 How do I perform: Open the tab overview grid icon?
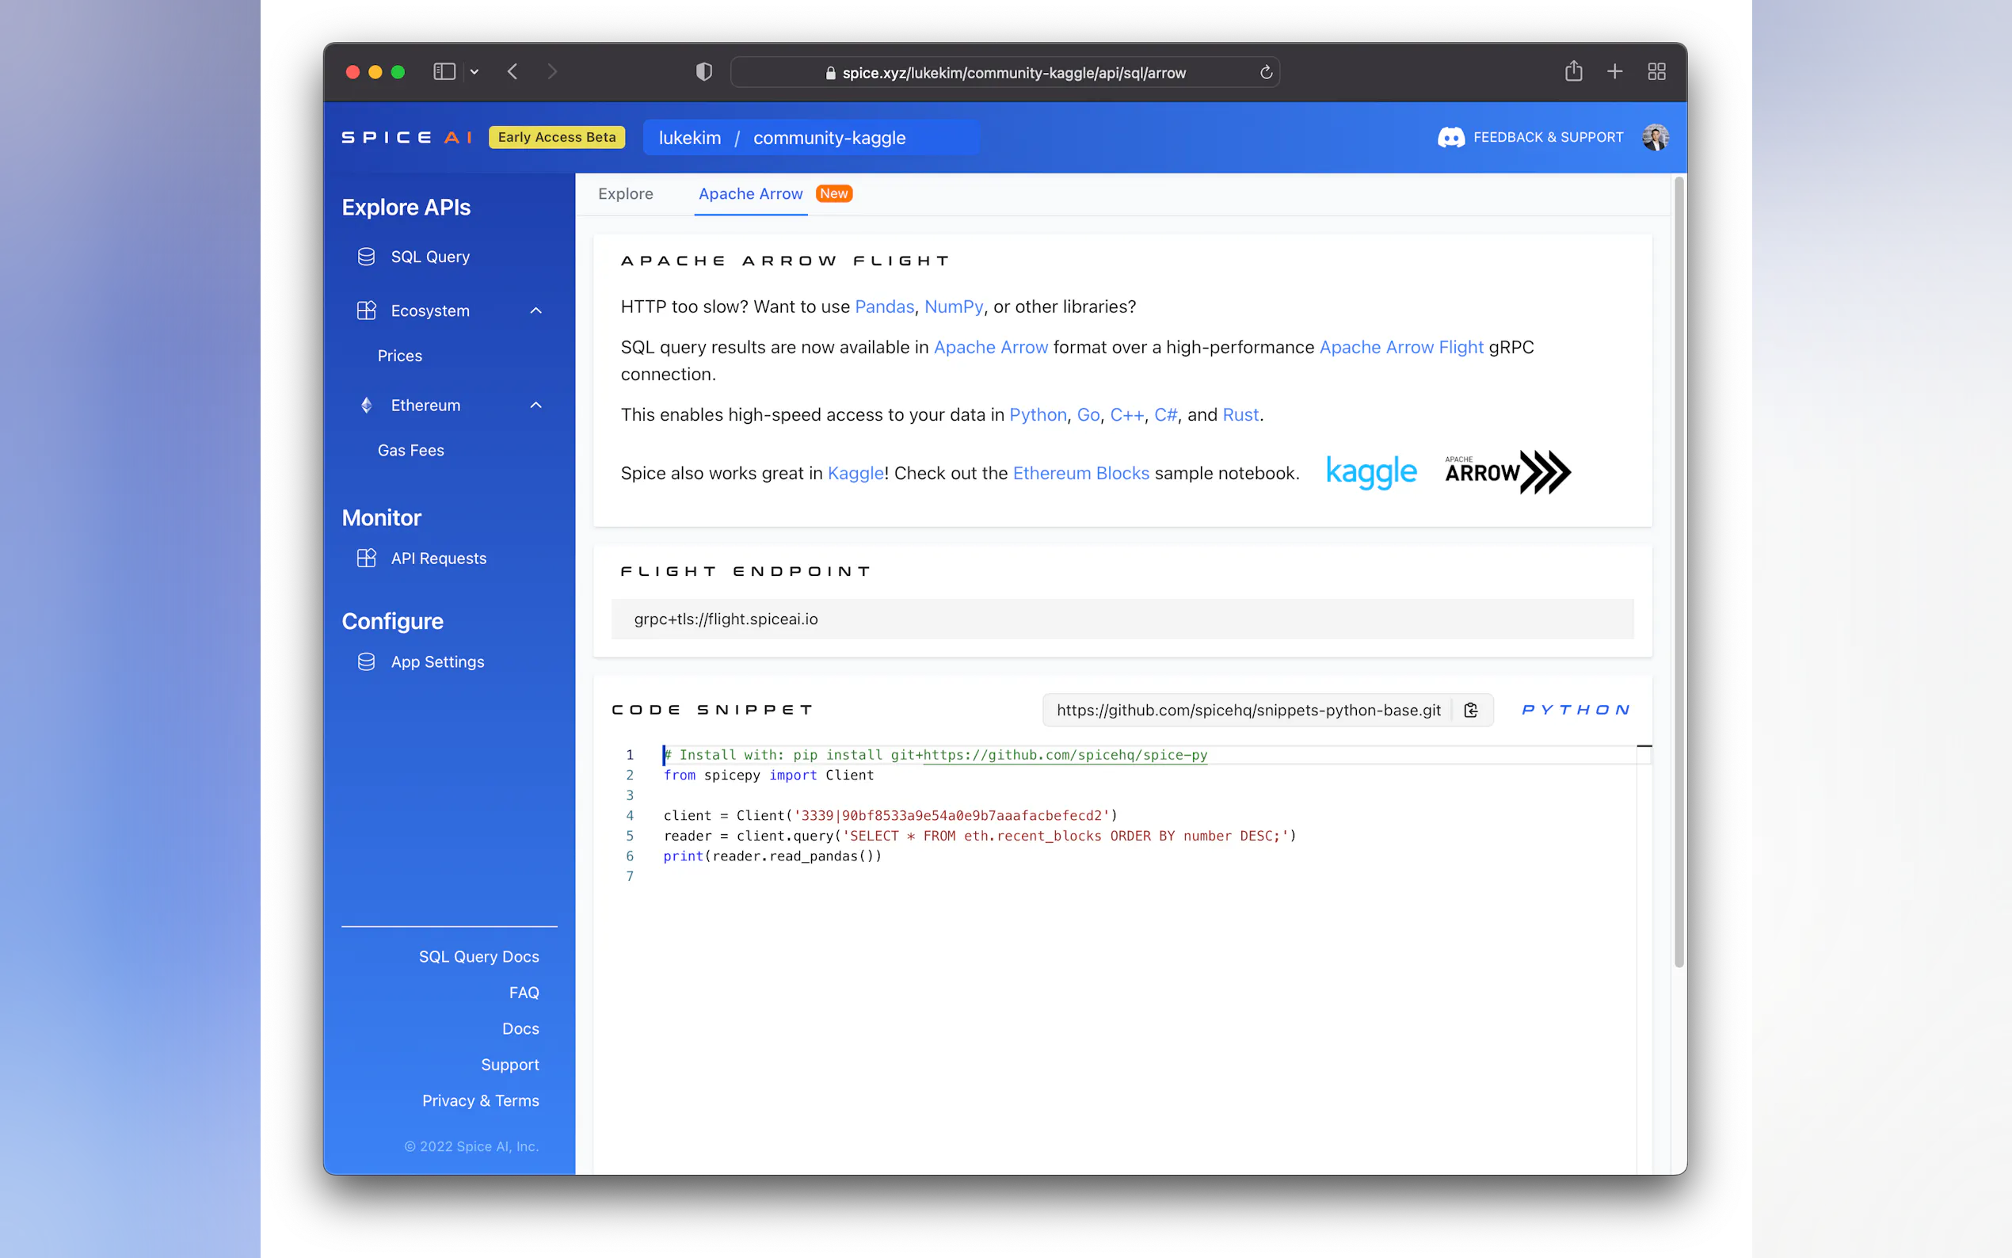point(1656,71)
